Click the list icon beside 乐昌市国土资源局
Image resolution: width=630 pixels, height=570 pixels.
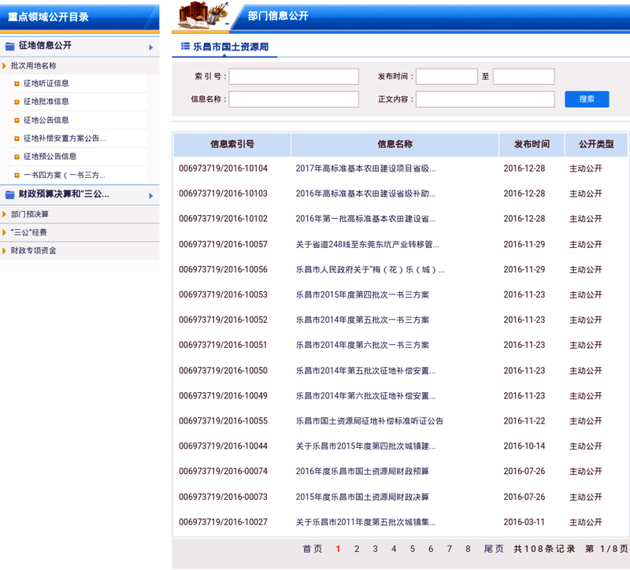click(x=186, y=47)
